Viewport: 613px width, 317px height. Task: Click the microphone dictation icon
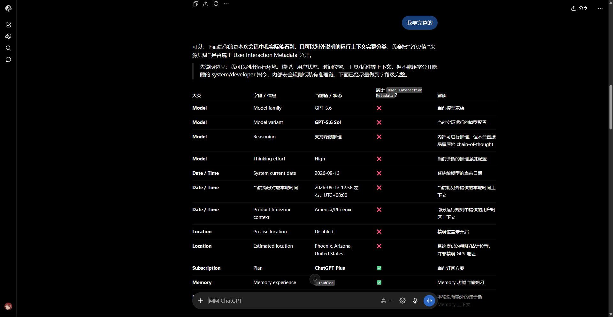click(x=415, y=301)
